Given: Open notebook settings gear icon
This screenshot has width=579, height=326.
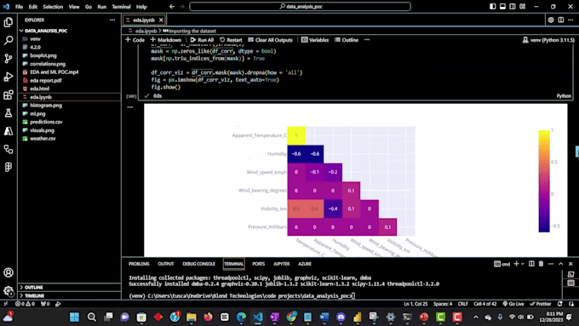Looking at the screenshot, I should click(x=551, y=20).
